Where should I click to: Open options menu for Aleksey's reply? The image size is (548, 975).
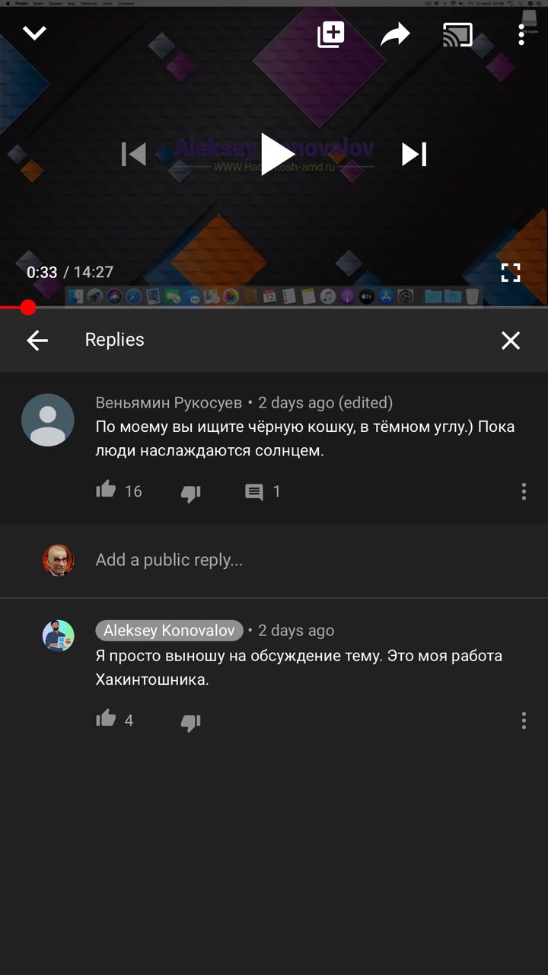point(524,721)
